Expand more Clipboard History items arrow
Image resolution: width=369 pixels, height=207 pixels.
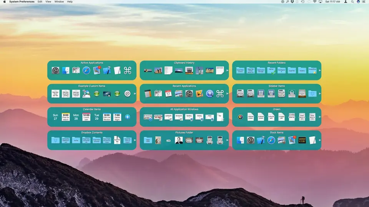click(227, 71)
